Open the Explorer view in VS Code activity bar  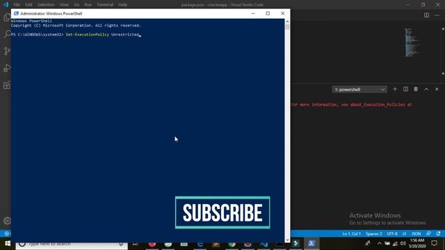[x=7, y=17]
